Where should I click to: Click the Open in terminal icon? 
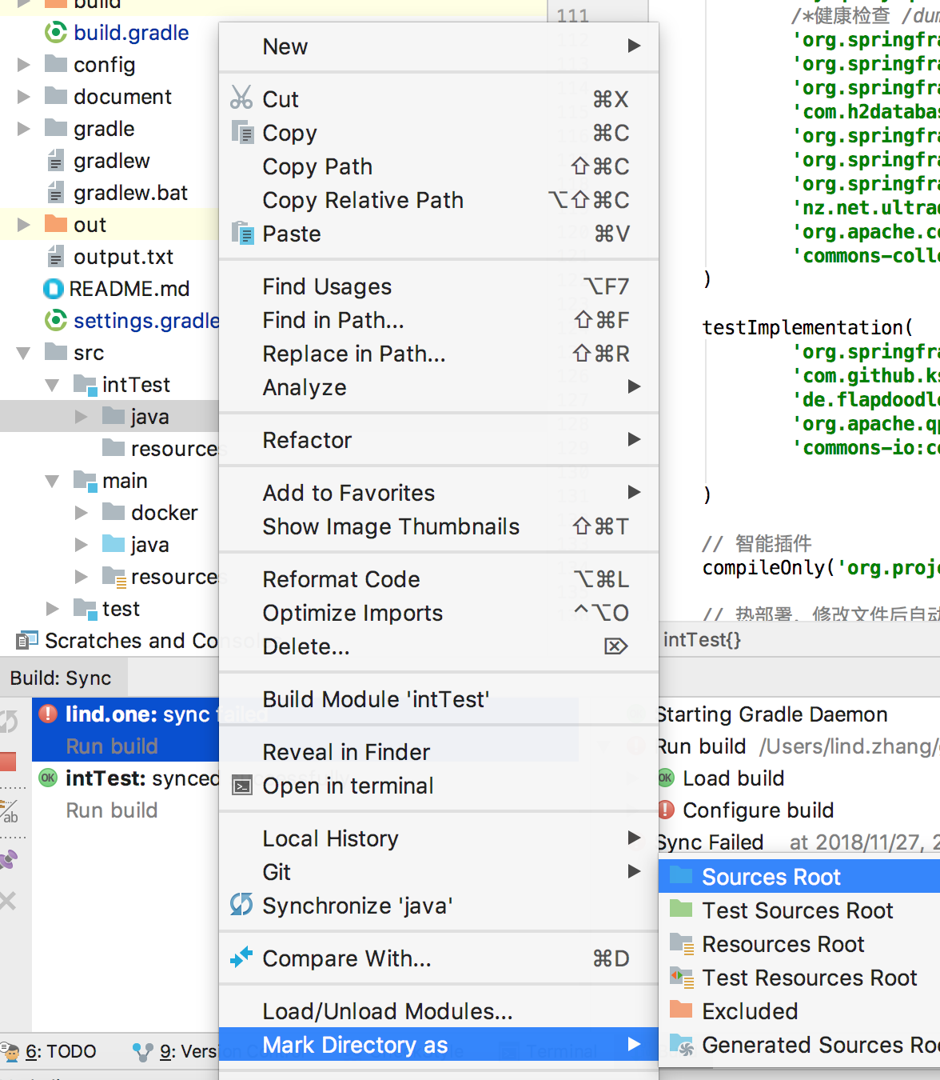tap(242, 786)
